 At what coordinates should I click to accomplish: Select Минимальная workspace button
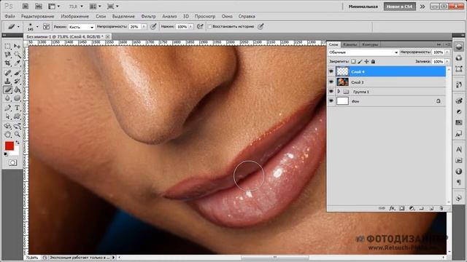click(363, 7)
